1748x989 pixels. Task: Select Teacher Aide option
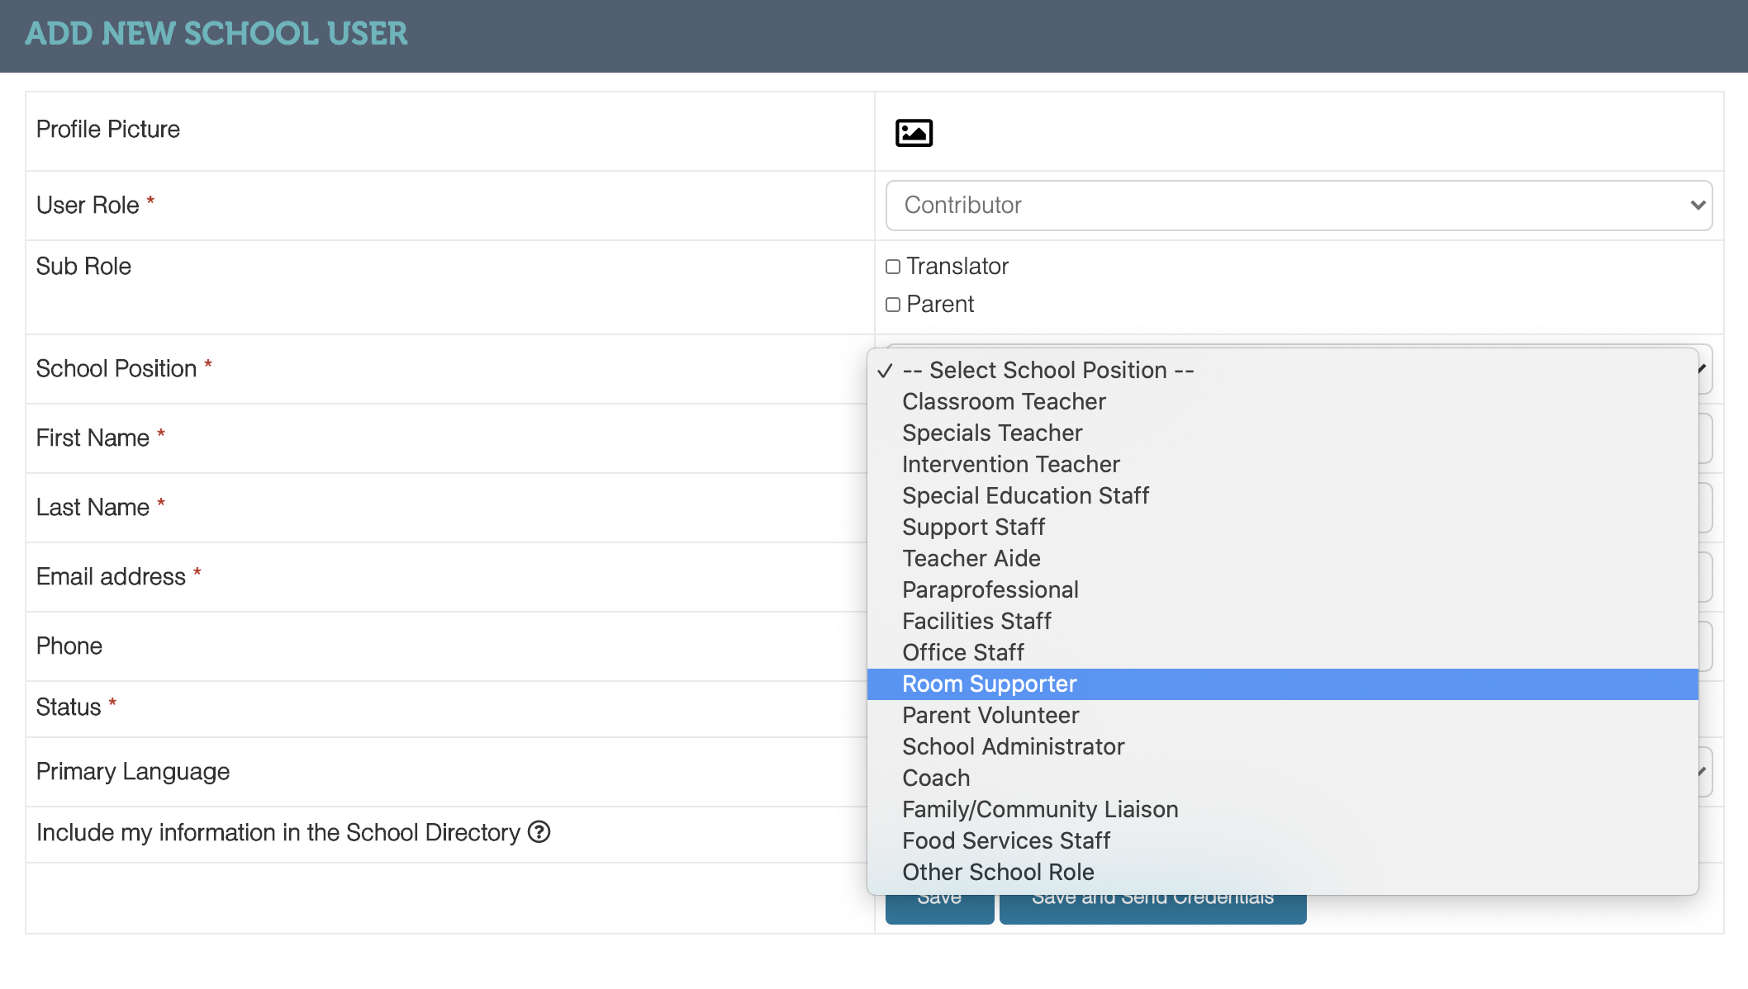[x=971, y=559]
